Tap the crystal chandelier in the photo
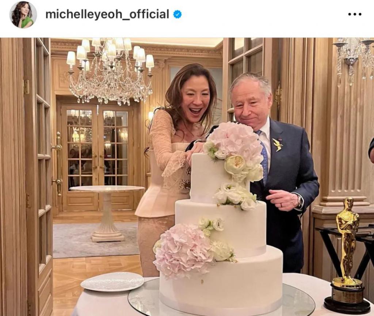The image size is (374, 316). click(x=110, y=70)
